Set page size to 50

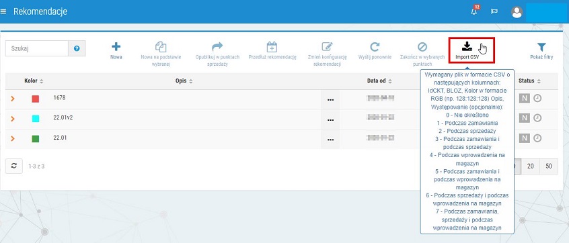[x=549, y=166]
